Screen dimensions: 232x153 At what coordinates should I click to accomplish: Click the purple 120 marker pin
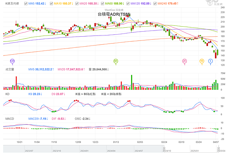[12, 61]
